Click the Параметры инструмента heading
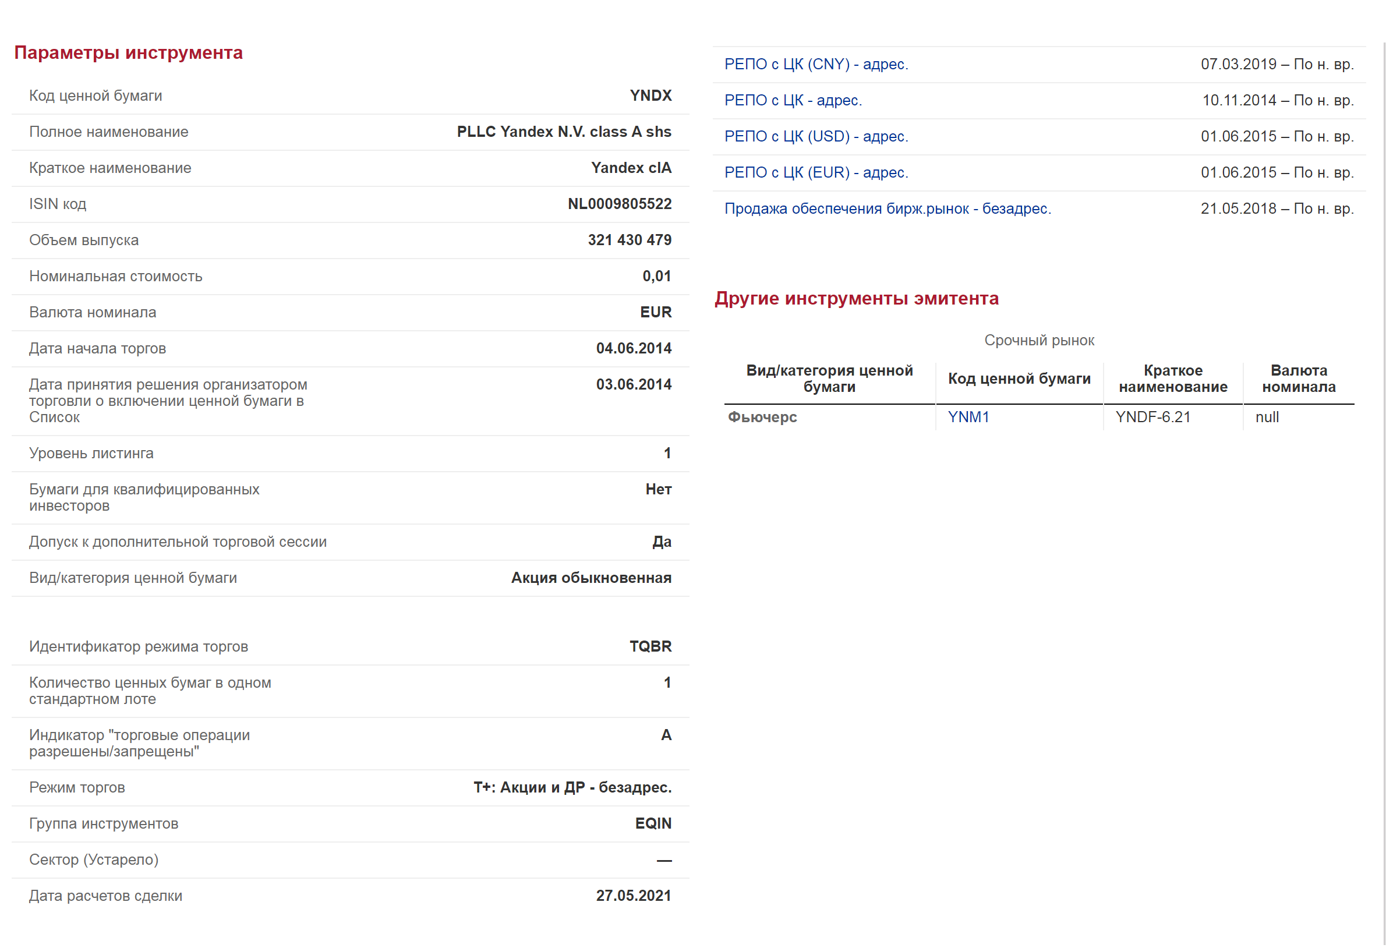Viewport: 1386px width, 948px height. click(x=128, y=52)
